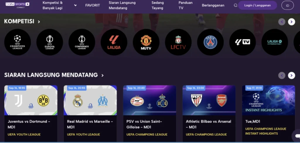Open the LALIGA Hypermotion icon
The image size is (300, 143).
point(275,42)
